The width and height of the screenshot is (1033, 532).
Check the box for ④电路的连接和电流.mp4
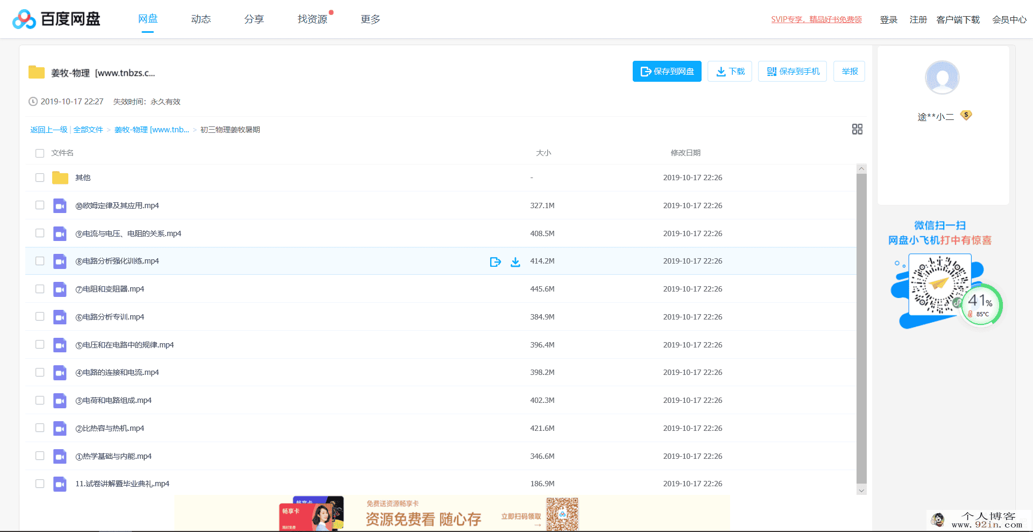click(40, 372)
